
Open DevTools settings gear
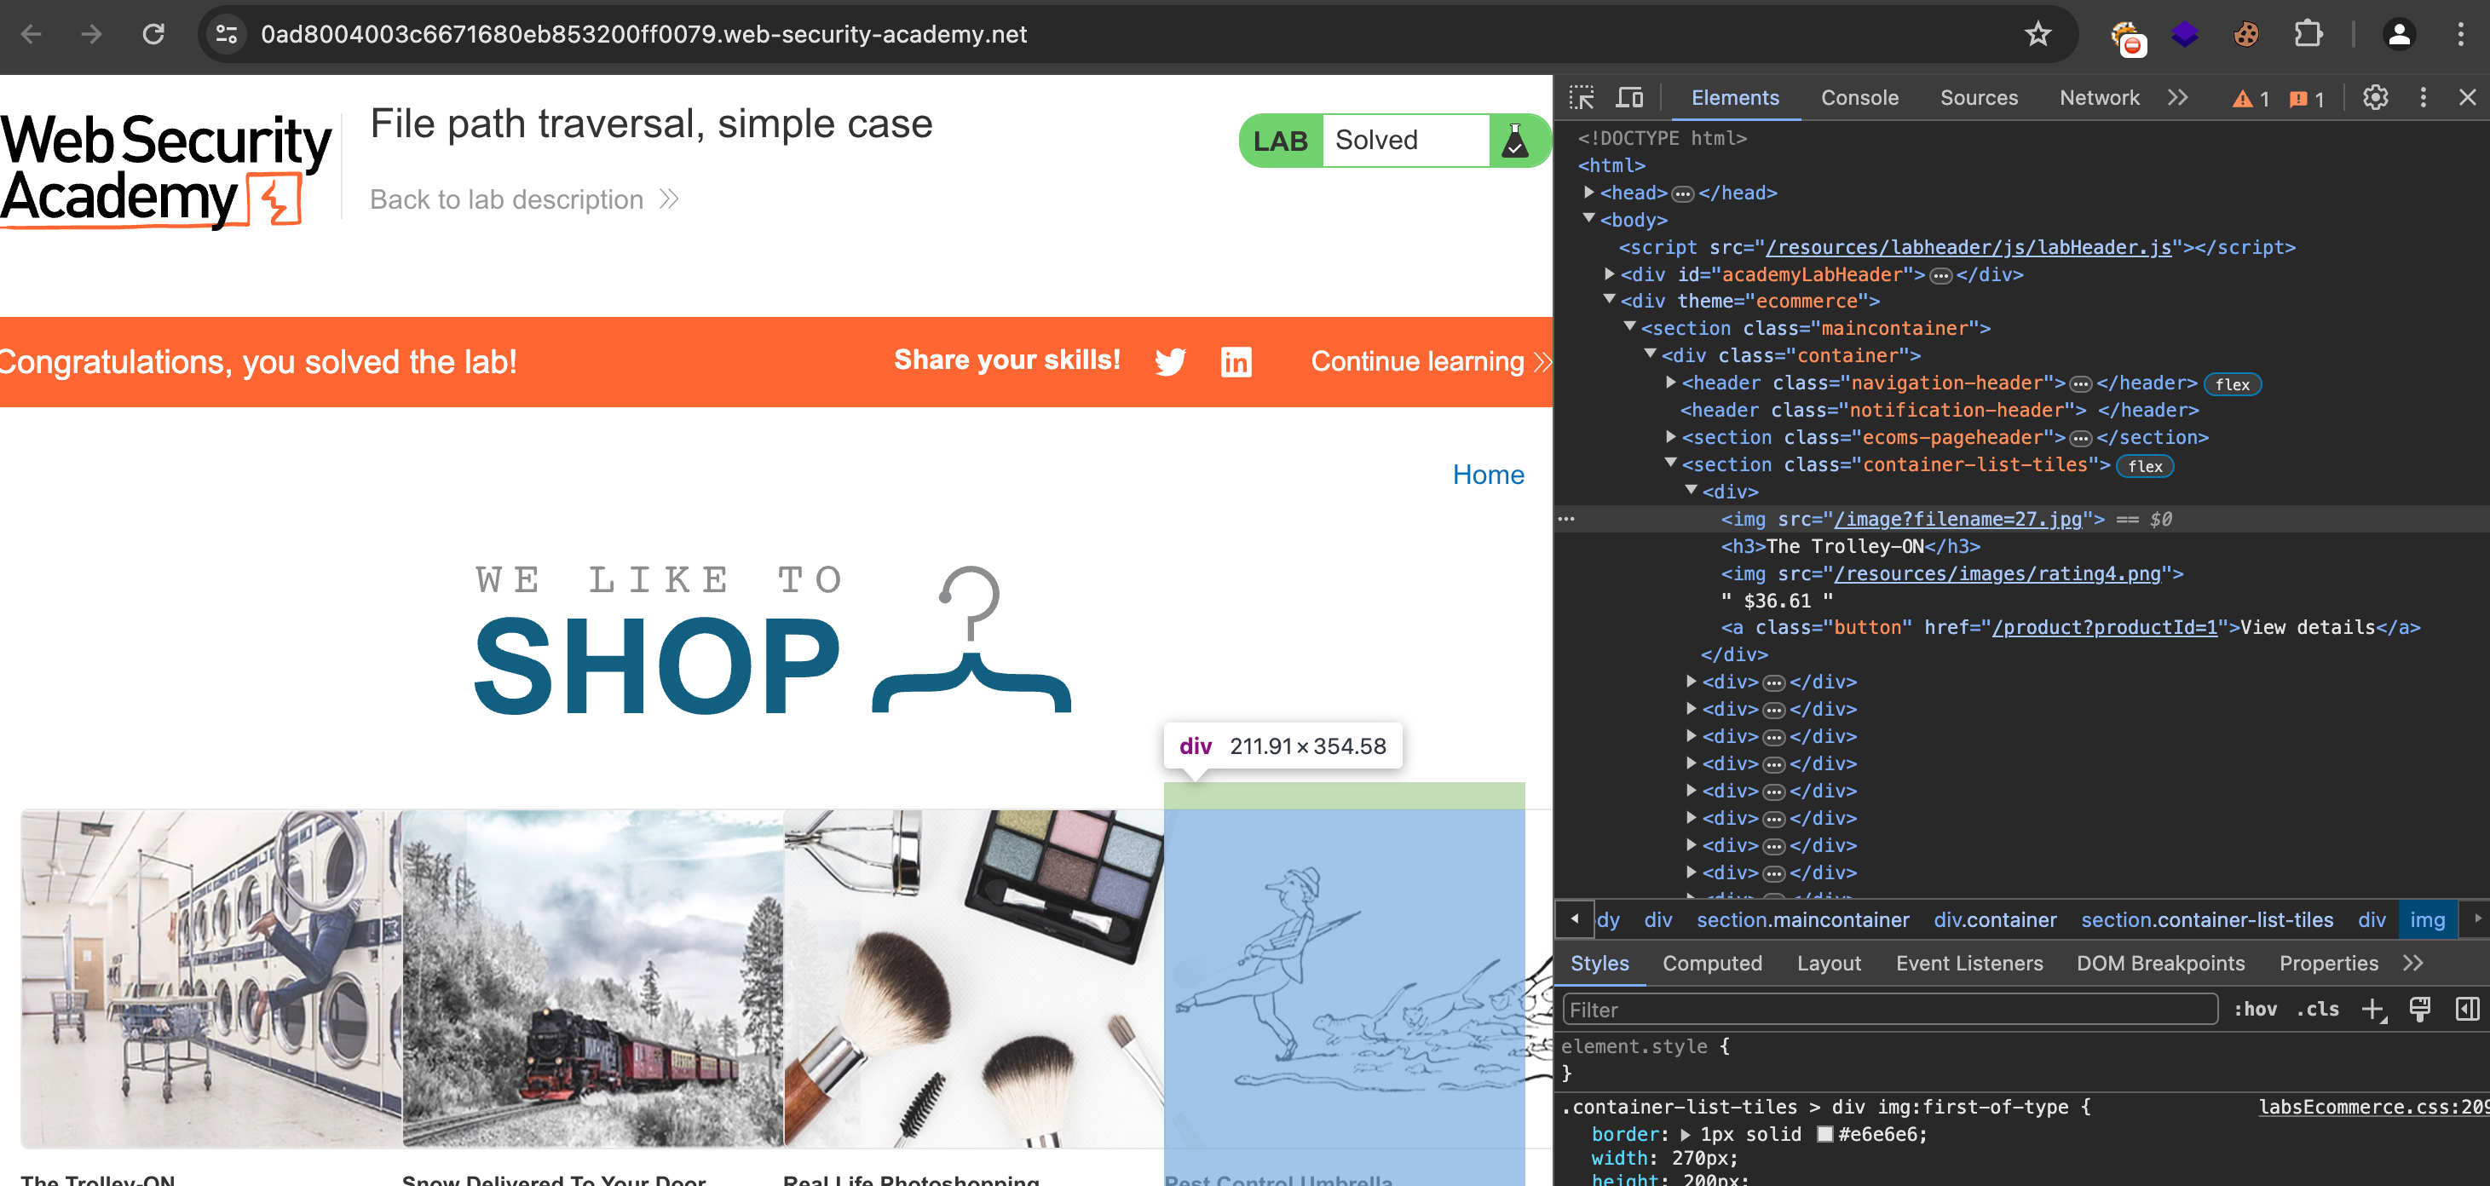pyautogui.click(x=2375, y=98)
